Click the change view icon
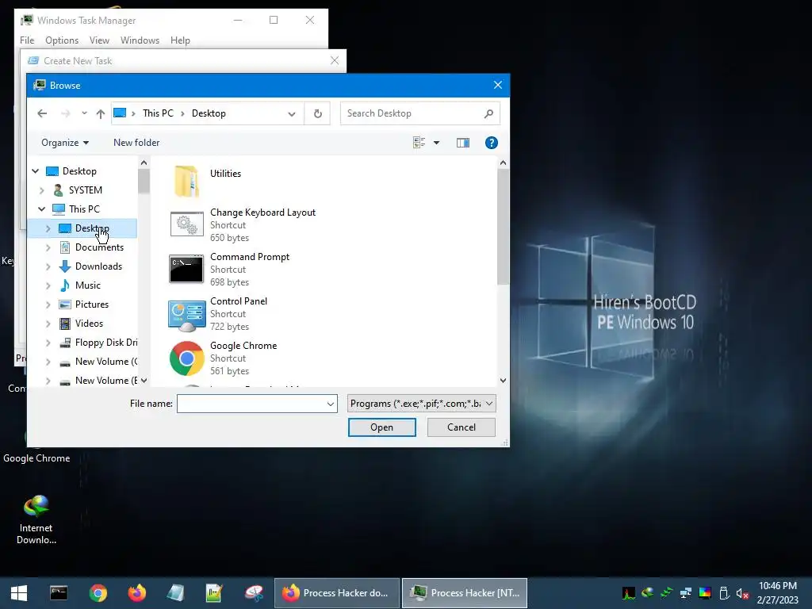This screenshot has width=812, height=609. pos(419,143)
